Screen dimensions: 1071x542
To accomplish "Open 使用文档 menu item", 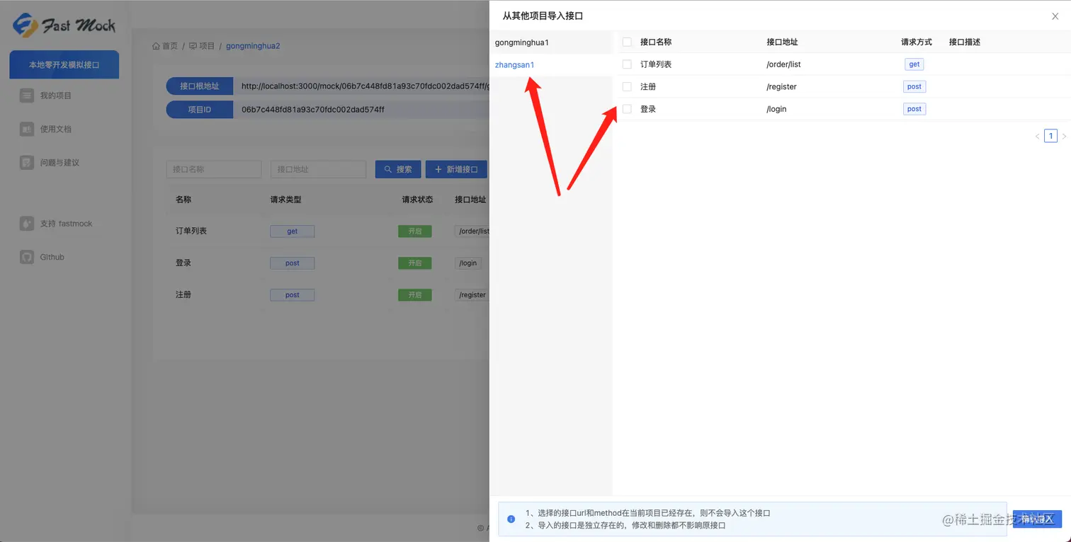I will tap(56, 129).
